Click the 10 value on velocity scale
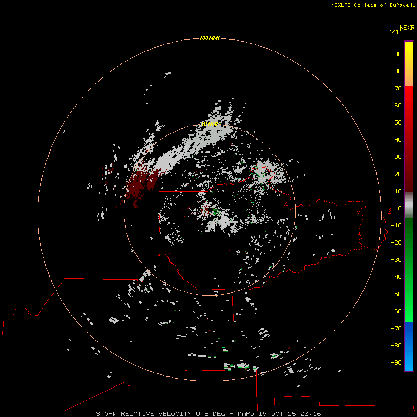417x417 pixels. (x=398, y=191)
